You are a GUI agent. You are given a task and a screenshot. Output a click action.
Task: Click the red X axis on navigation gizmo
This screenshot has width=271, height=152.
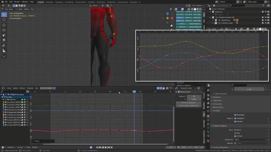[172, 18]
